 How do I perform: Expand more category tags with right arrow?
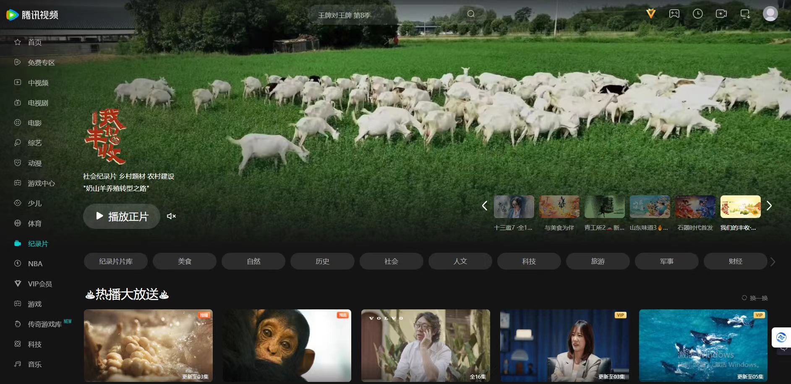tap(773, 262)
